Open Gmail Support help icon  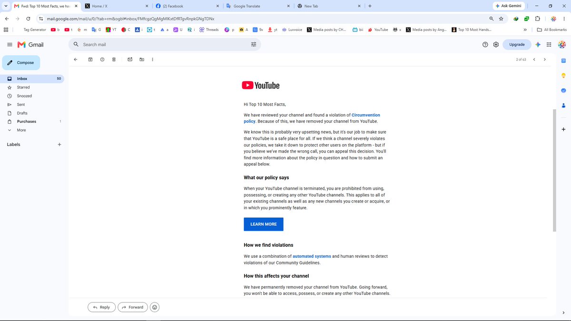click(485, 44)
